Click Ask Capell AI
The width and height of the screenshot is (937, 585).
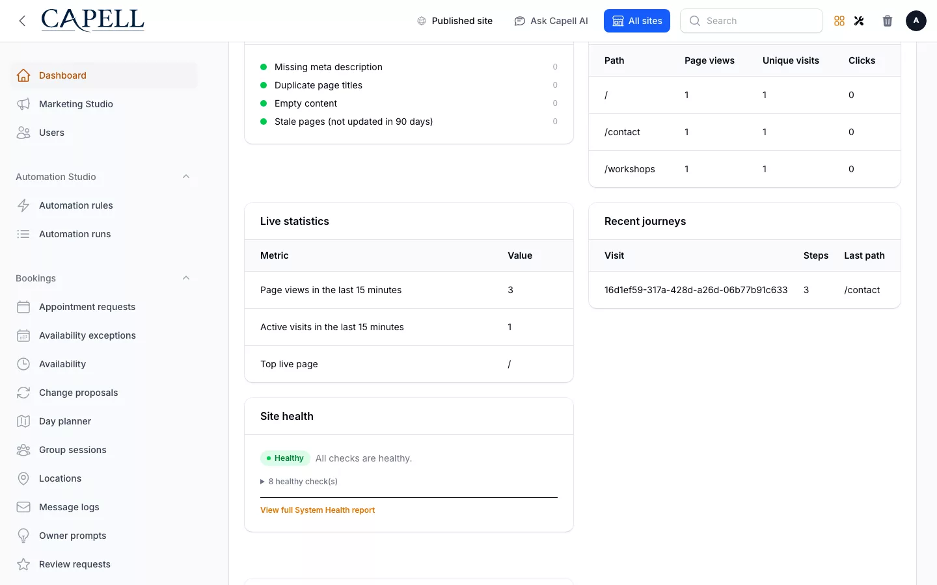point(551,21)
